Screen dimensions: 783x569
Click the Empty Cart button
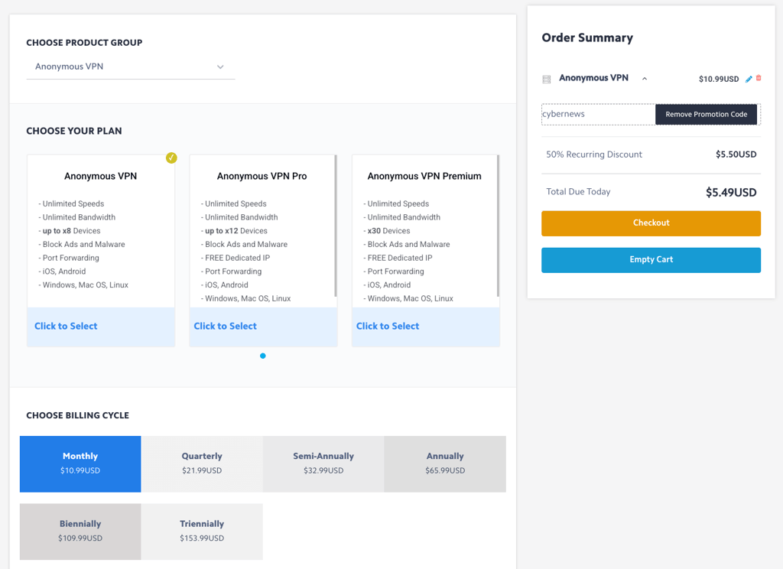tap(651, 260)
